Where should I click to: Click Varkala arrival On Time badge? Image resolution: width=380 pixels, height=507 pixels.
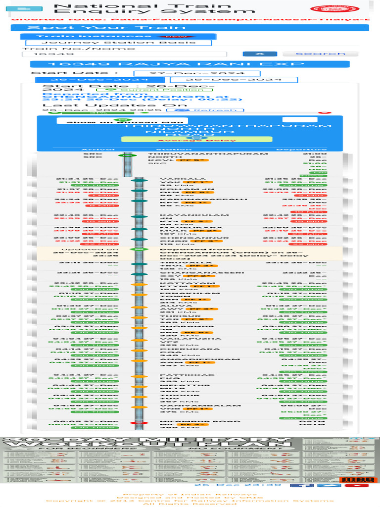95,185
